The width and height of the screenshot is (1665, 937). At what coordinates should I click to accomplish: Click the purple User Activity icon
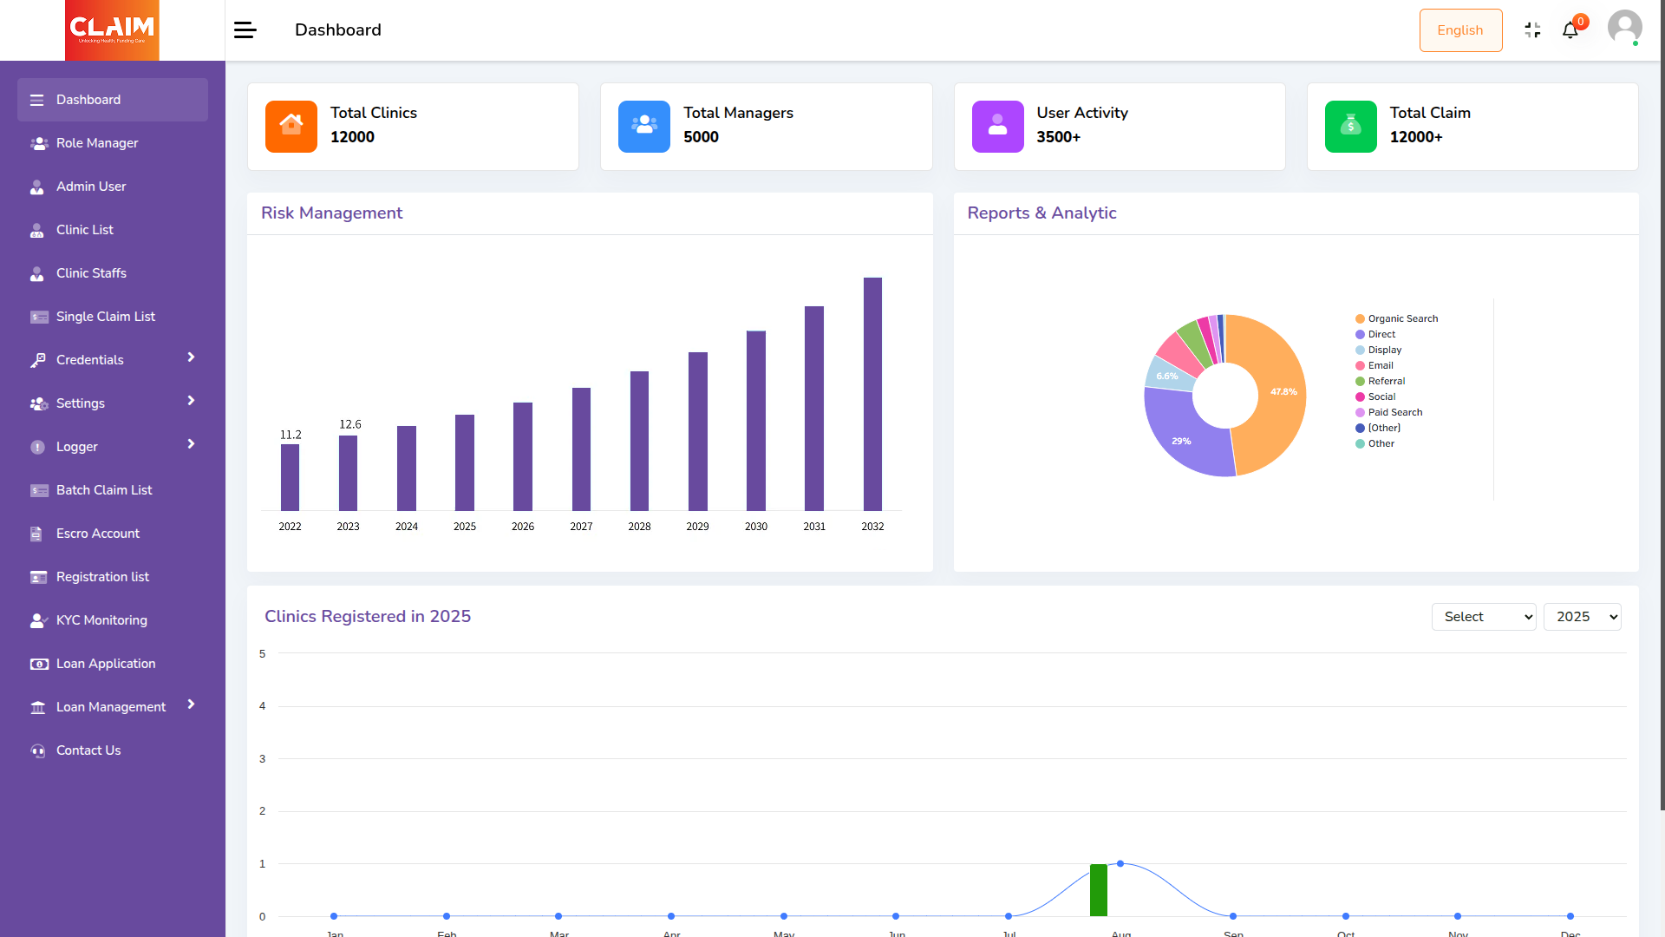pos(997,127)
